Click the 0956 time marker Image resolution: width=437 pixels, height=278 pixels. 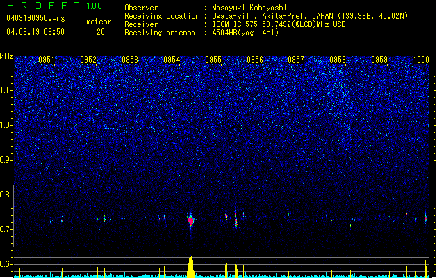coord(255,60)
